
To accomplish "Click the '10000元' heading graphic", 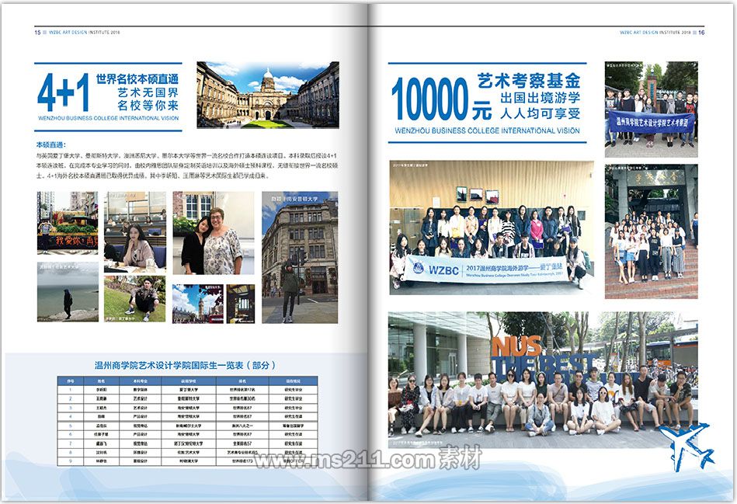I will [429, 101].
